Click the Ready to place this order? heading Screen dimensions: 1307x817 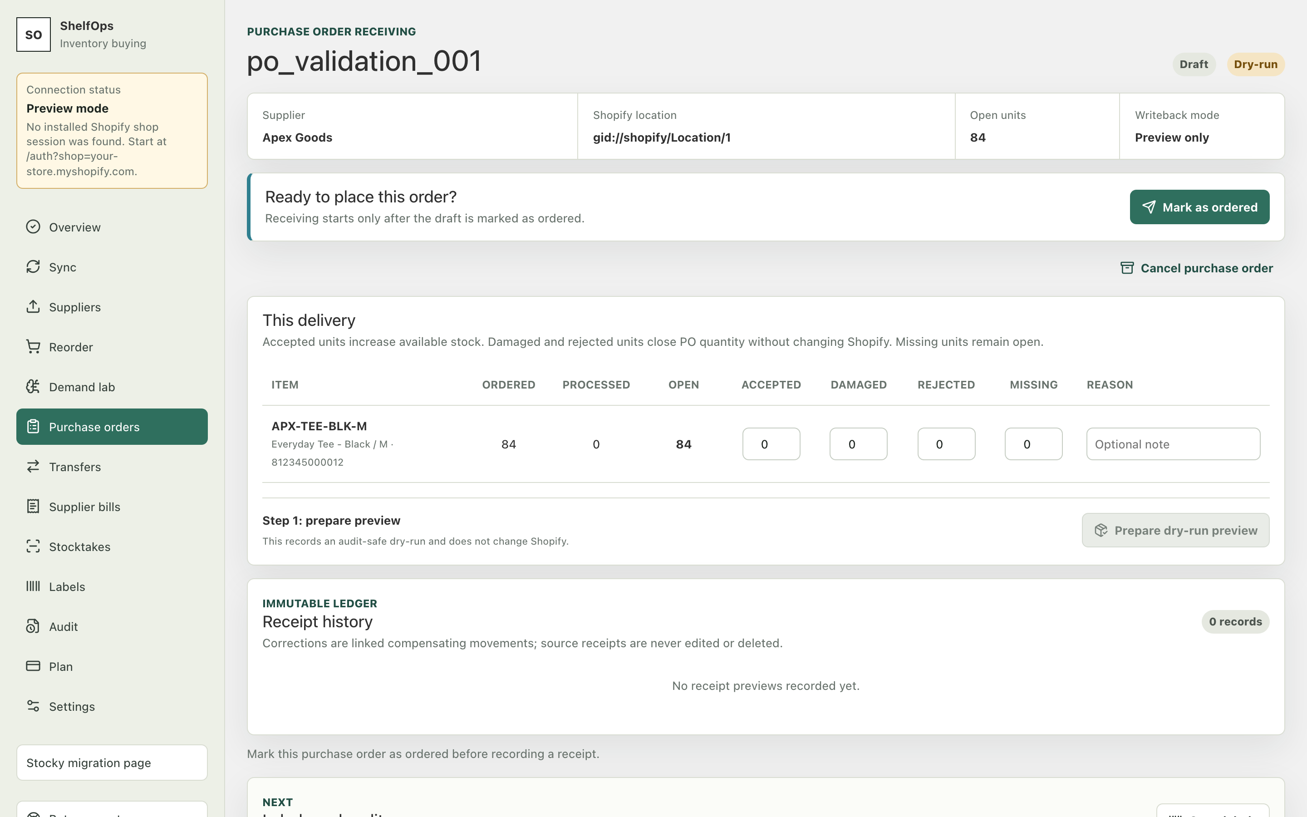361,197
